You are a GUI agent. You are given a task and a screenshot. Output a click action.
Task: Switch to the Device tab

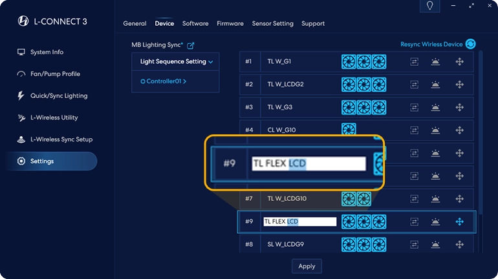164,23
